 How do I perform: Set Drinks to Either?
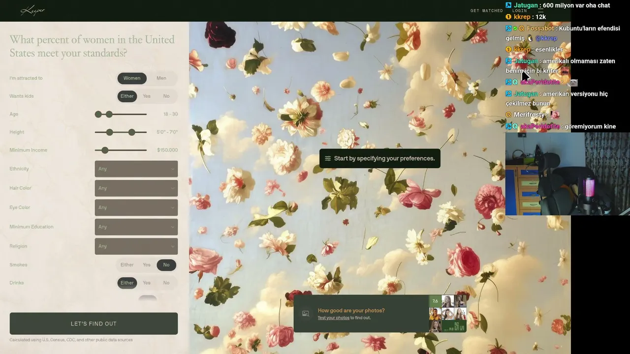coord(127,283)
